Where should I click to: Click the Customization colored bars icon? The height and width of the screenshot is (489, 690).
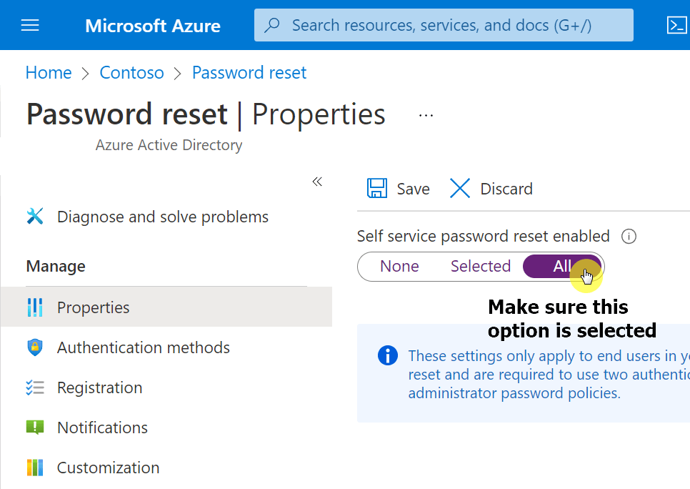35,468
